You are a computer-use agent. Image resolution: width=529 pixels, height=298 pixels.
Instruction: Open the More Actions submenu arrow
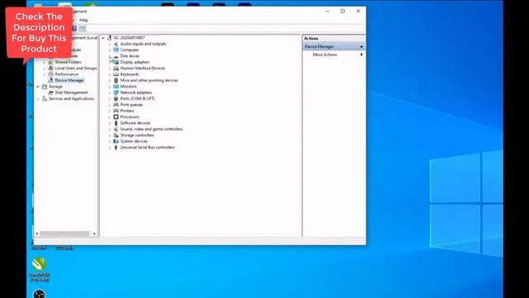(x=362, y=55)
